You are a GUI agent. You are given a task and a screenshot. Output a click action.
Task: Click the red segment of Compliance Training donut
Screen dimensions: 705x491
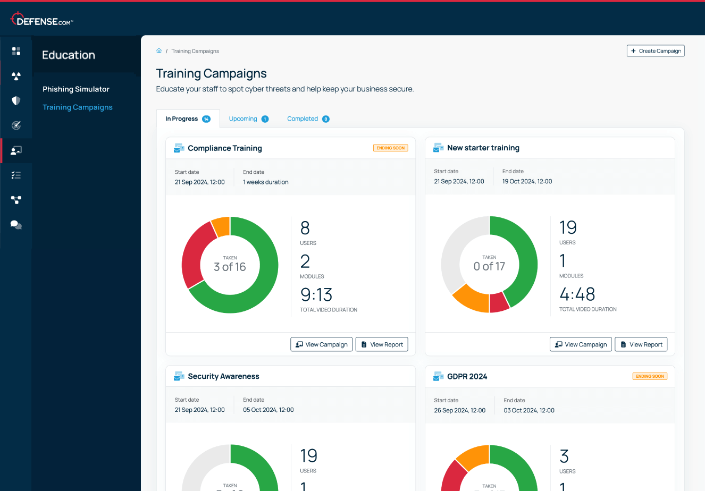click(x=192, y=256)
